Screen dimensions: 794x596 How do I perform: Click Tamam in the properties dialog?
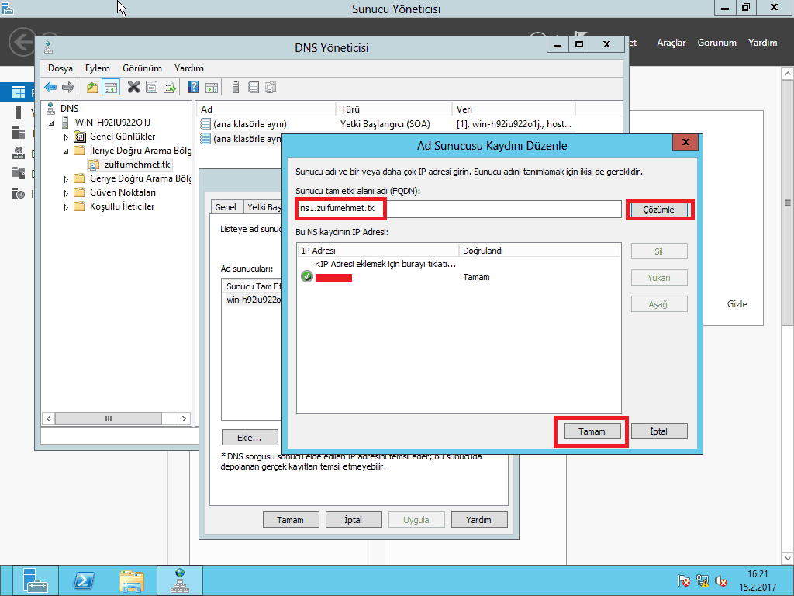point(291,520)
